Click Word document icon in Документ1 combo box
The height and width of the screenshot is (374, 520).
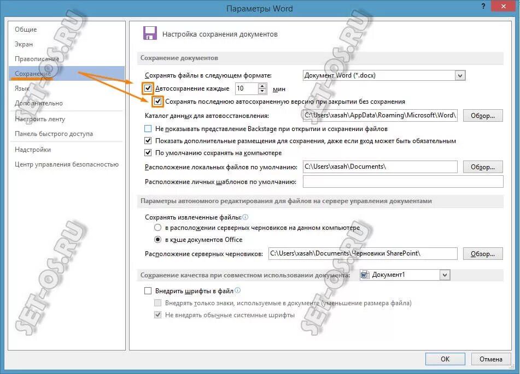click(365, 275)
